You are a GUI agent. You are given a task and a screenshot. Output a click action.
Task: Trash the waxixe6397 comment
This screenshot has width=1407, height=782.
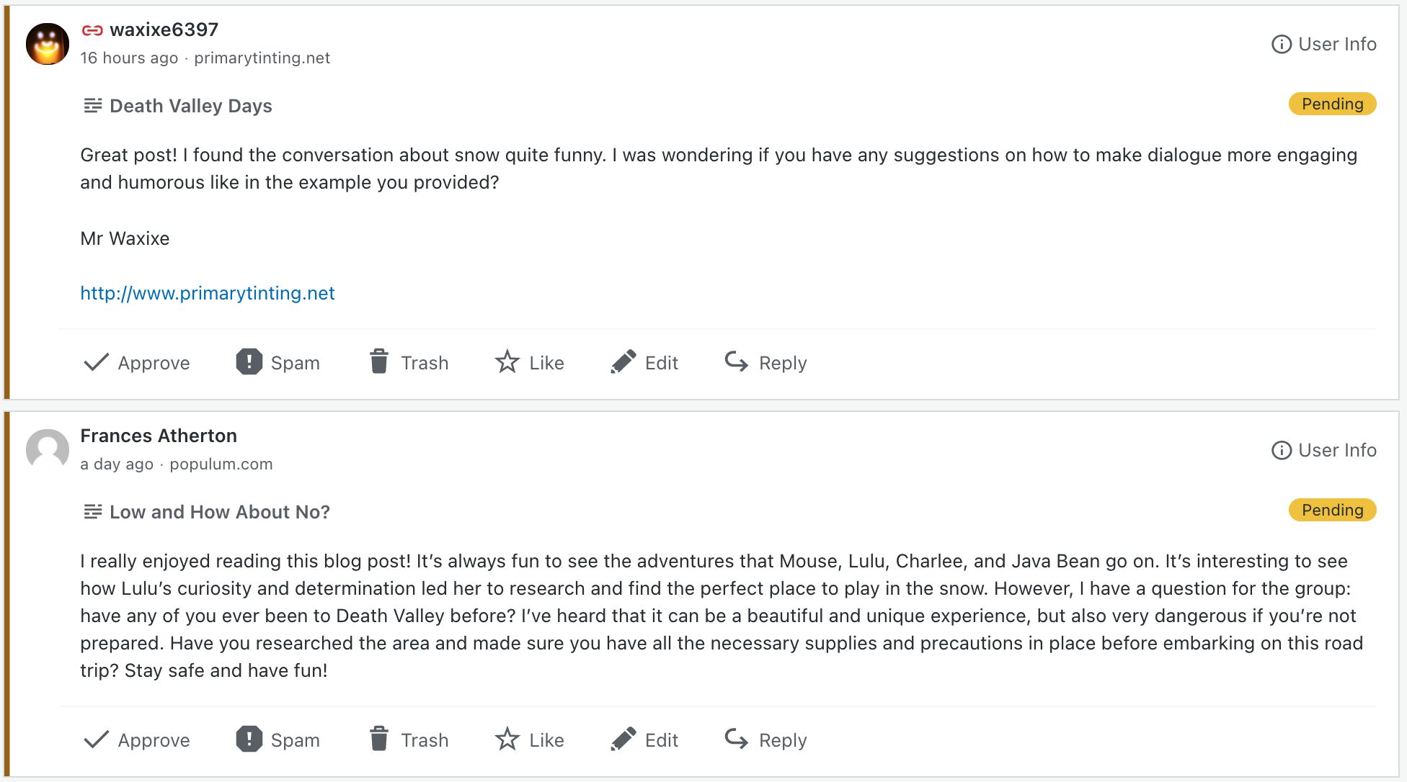[409, 363]
